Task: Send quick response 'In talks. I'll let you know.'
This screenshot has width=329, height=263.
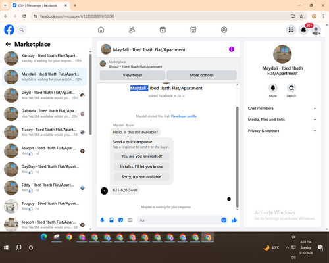Action: point(141,166)
